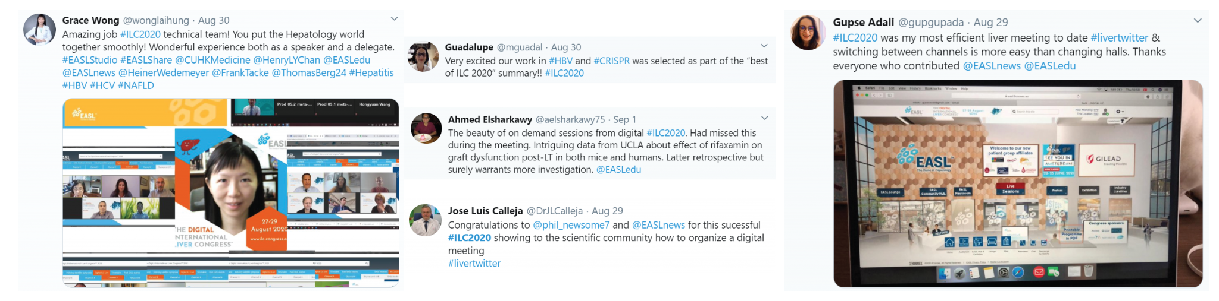The width and height of the screenshot is (1219, 301).
Task: Open the chevron menu on Guadalupe's tweet
Action: (764, 46)
